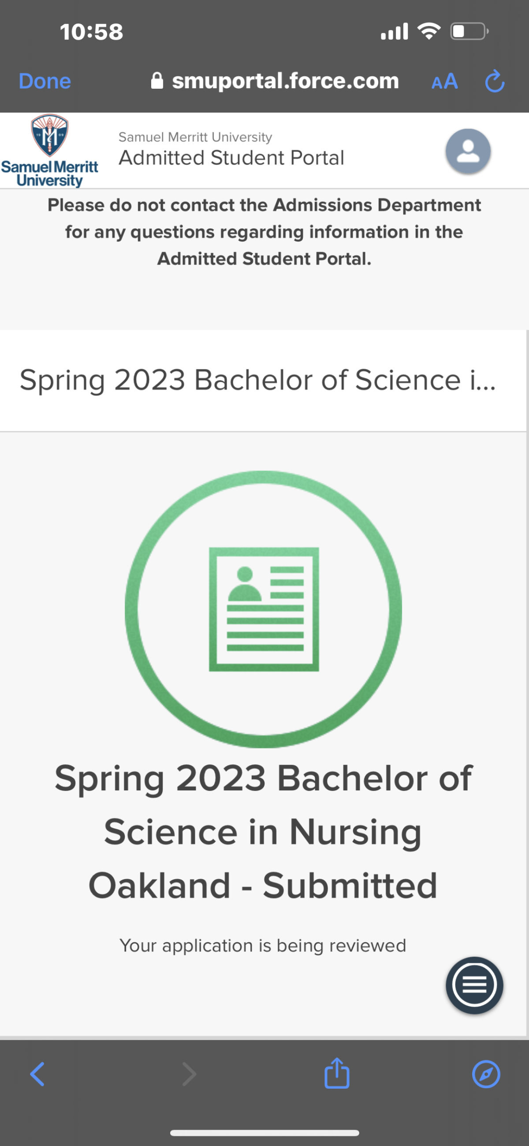Tap the lock icon beside the URL
The image size is (529, 1146).
pos(157,81)
